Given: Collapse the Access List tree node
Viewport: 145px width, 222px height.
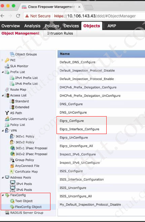Looking at the screenshot, I should (3, 96).
